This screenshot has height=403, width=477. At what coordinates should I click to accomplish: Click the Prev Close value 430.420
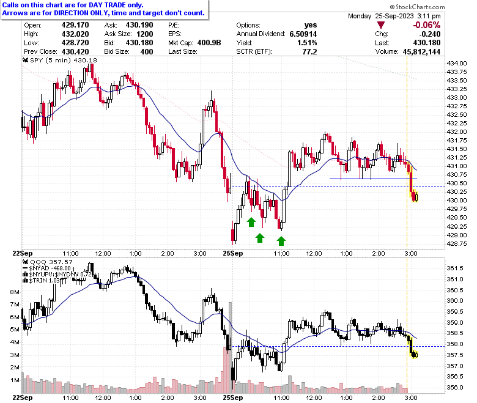(75, 52)
